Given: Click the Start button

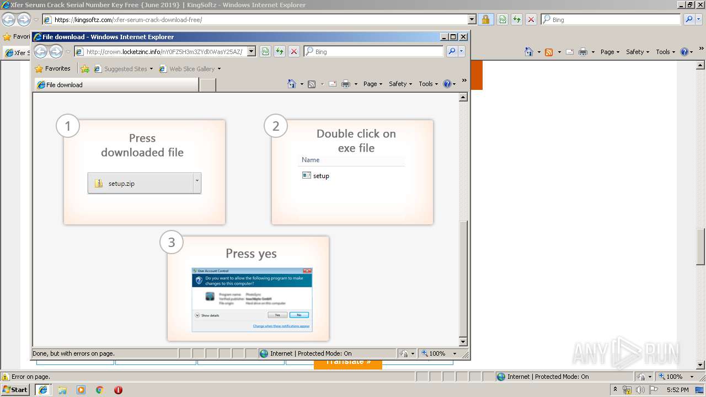Looking at the screenshot, I should point(15,389).
